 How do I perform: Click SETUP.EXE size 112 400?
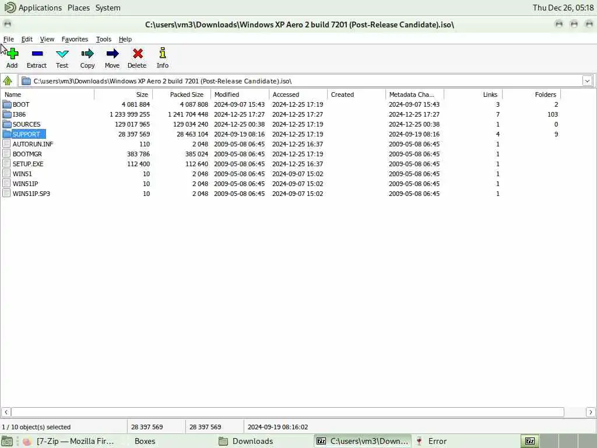138,164
